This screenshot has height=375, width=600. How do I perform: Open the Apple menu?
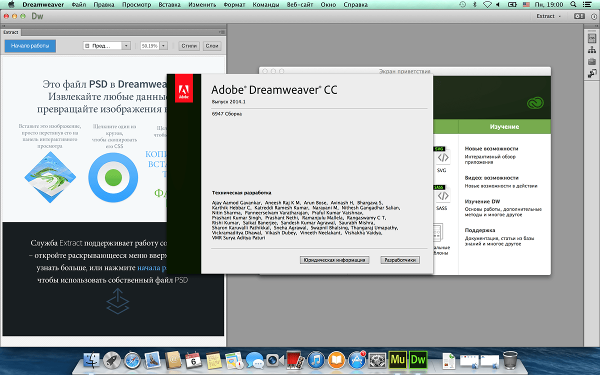tap(11, 4)
